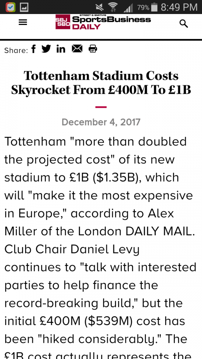Share the article on Facebook
The width and height of the screenshot is (202, 359).
tap(33, 49)
